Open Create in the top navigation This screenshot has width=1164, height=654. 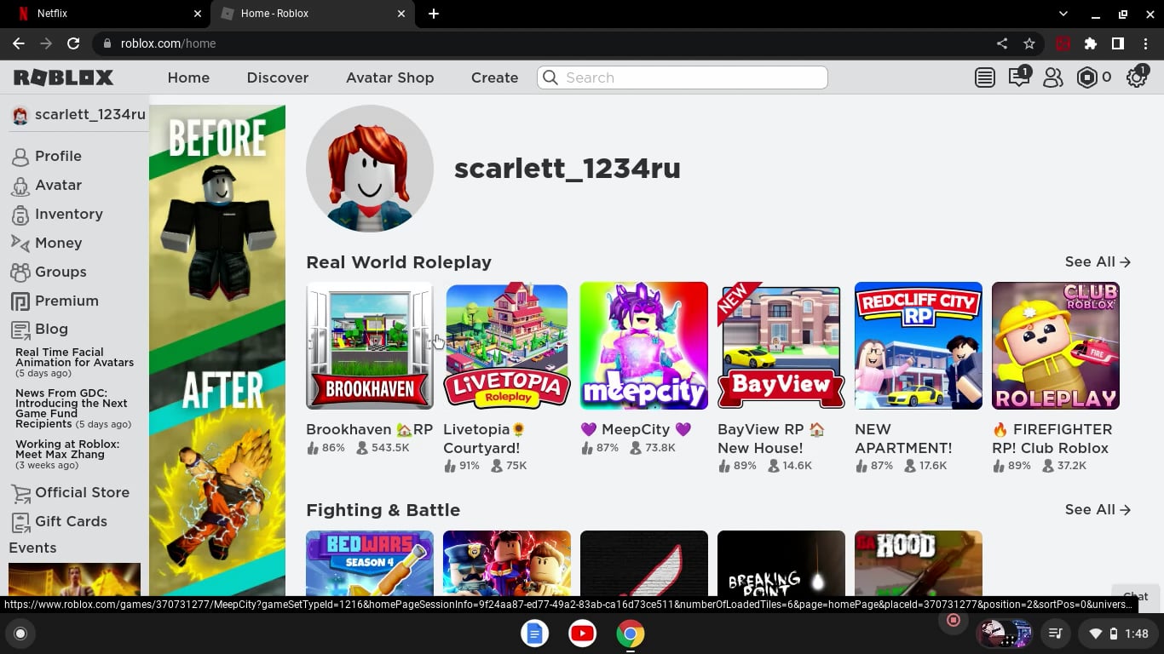pos(495,77)
